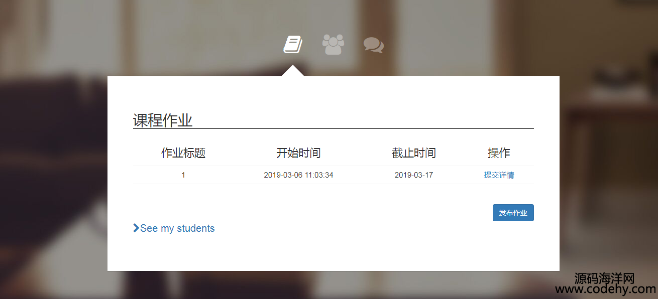Click start time 2019-03-06 11:03:34

[x=298, y=175]
